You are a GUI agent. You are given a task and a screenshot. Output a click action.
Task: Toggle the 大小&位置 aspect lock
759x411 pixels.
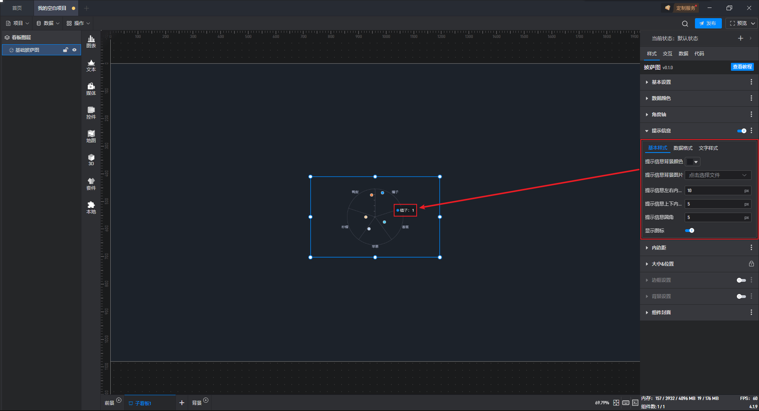point(751,264)
